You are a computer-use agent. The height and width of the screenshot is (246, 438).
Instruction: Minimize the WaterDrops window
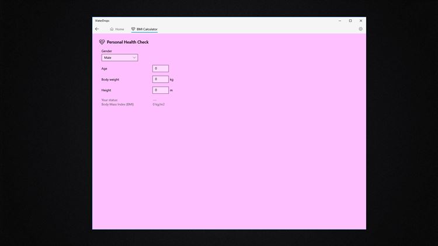[340, 20]
